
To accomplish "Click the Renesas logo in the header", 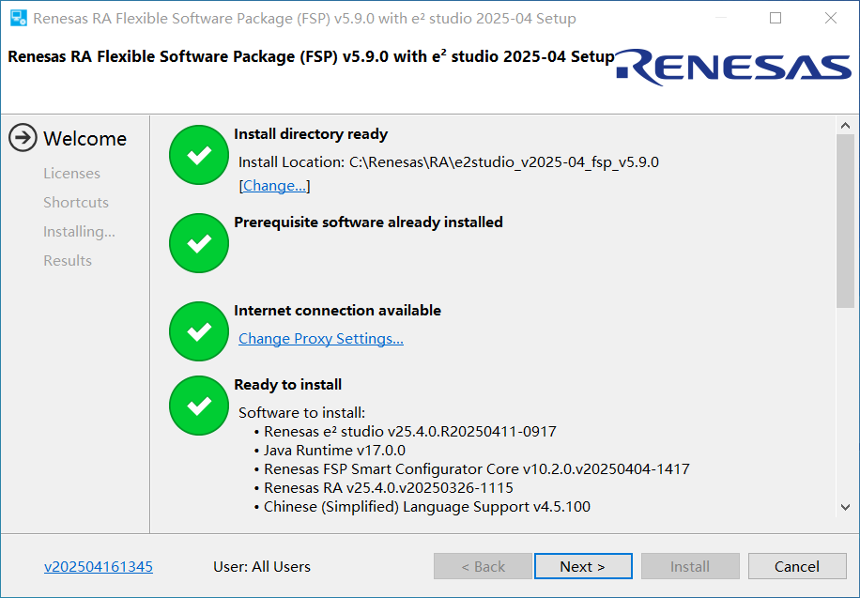I will coord(734,68).
